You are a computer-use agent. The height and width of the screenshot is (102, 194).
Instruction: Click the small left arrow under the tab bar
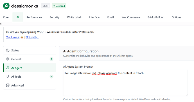click(x=1, y=24)
